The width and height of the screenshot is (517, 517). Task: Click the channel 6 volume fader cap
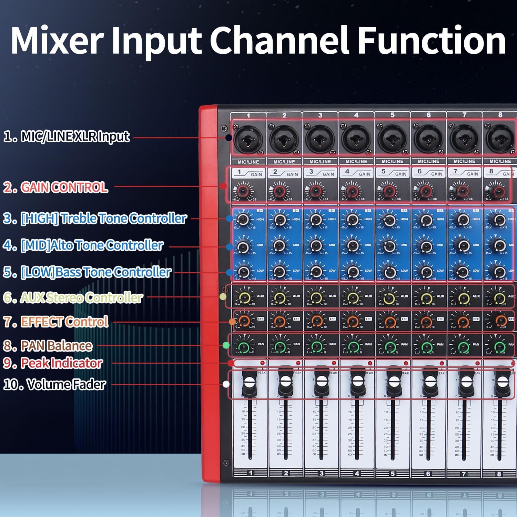pos(429,381)
